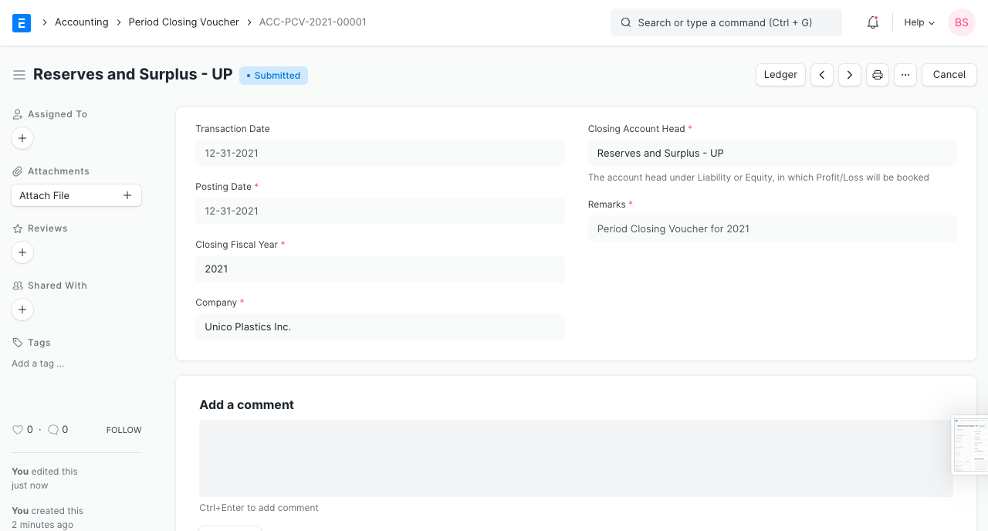The width and height of the screenshot is (988, 531).
Task: Open the notifications bell
Action: click(x=873, y=22)
